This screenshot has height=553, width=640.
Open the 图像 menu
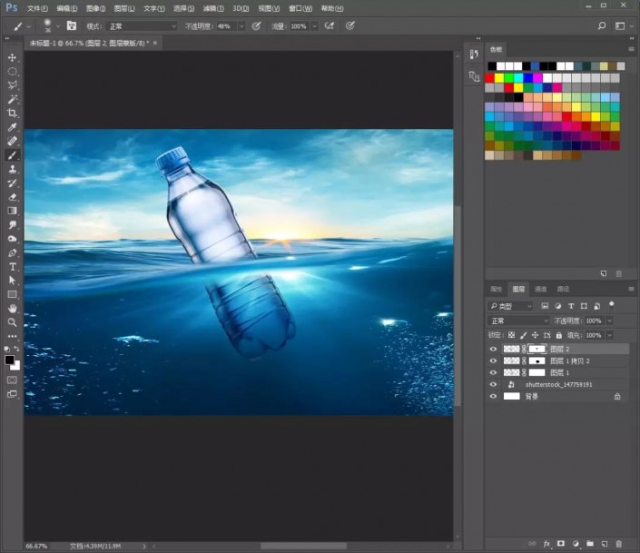tap(95, 8)
